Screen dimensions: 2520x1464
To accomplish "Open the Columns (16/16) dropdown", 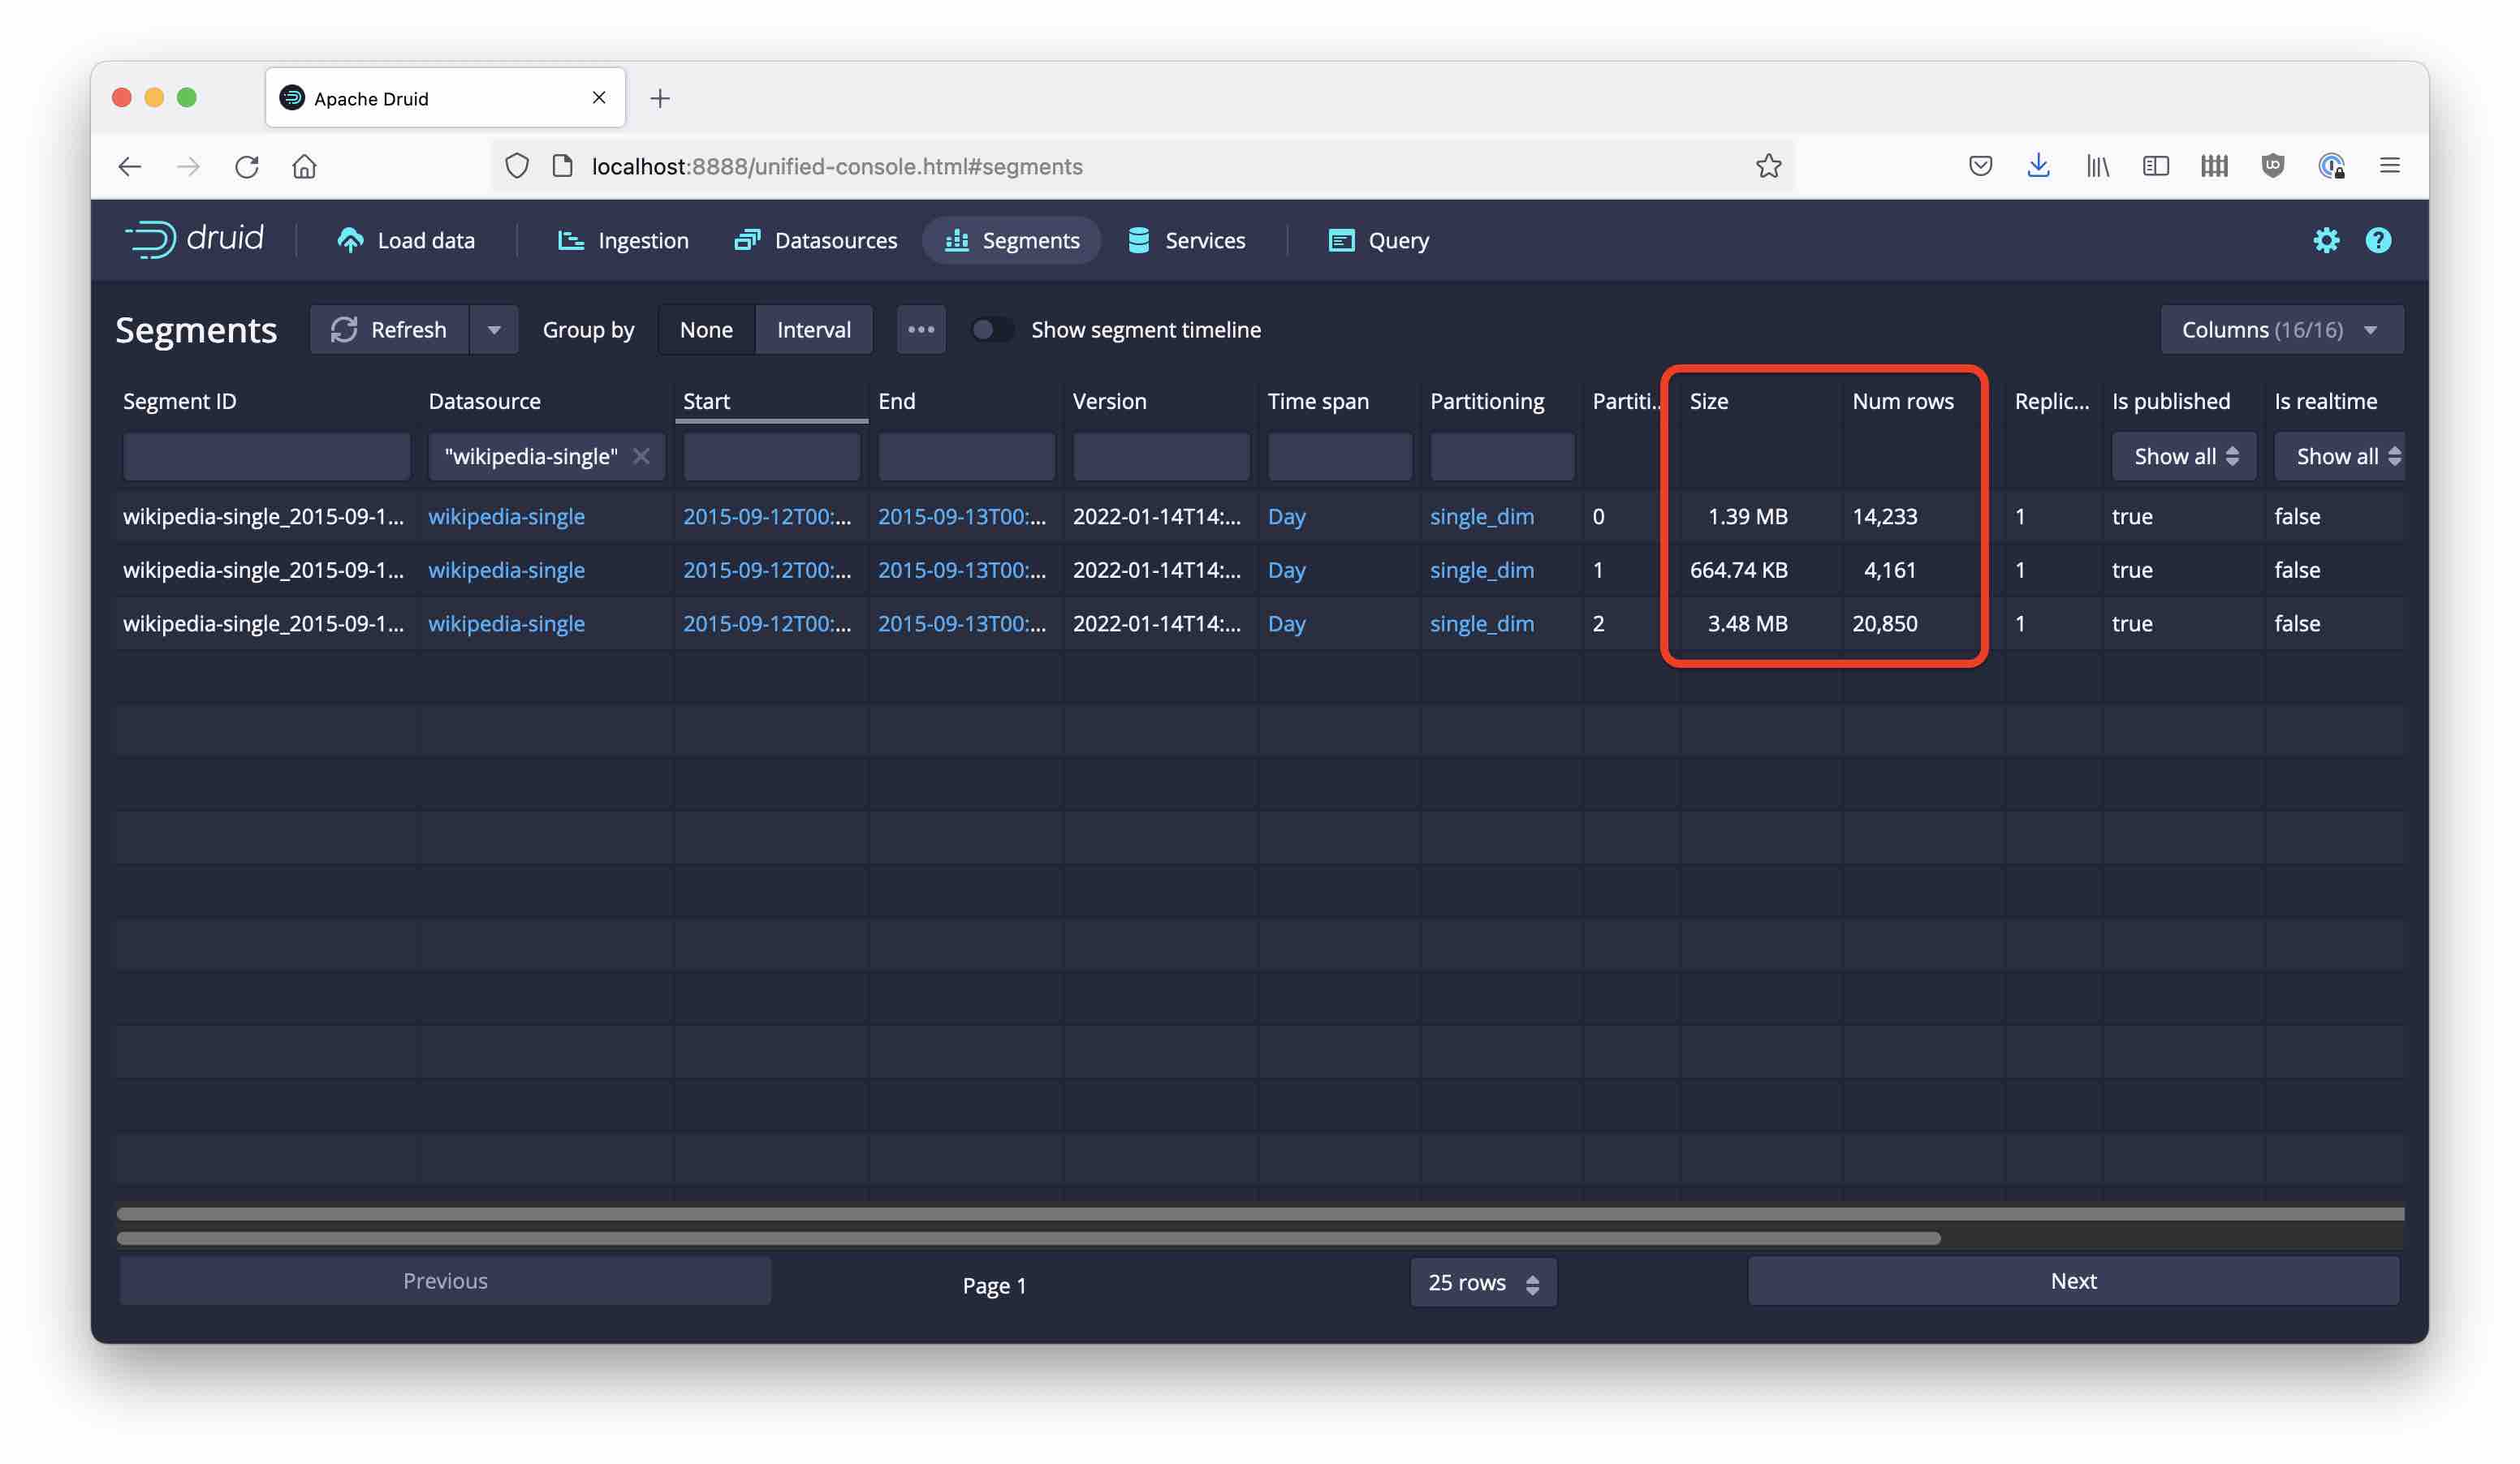I will pos(2281,329).
